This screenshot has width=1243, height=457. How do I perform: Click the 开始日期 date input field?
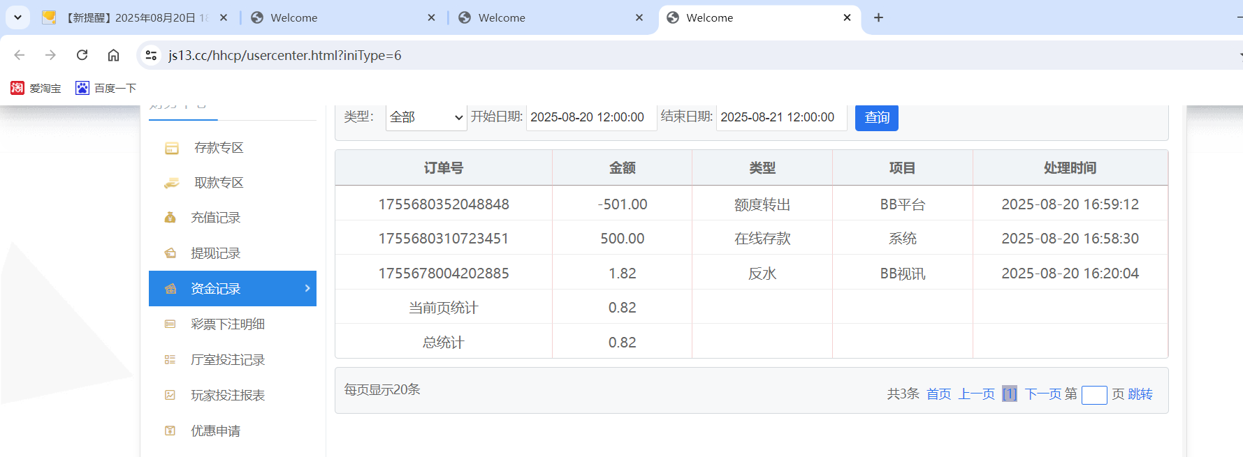tap(590, 117)
